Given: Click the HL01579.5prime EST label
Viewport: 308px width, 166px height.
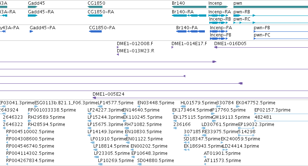Looking at the screenshot, I should coord(198,103).
